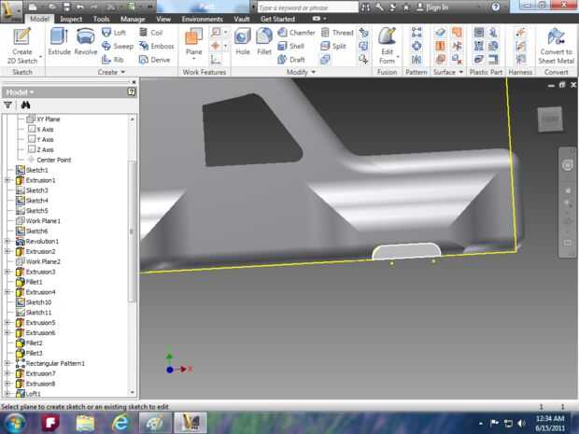Open the Get Started tab
The image size is (579, 434).
[277, 19]
